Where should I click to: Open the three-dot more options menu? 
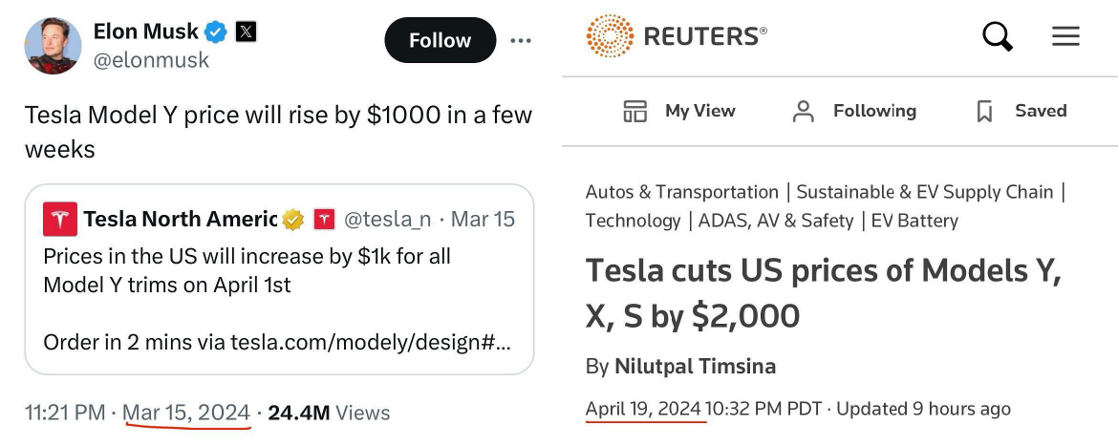click(x=521, y=40)
